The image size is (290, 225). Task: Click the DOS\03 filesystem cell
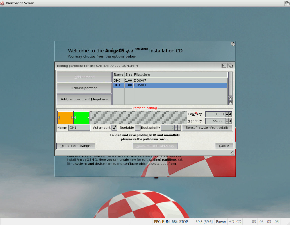140,85
